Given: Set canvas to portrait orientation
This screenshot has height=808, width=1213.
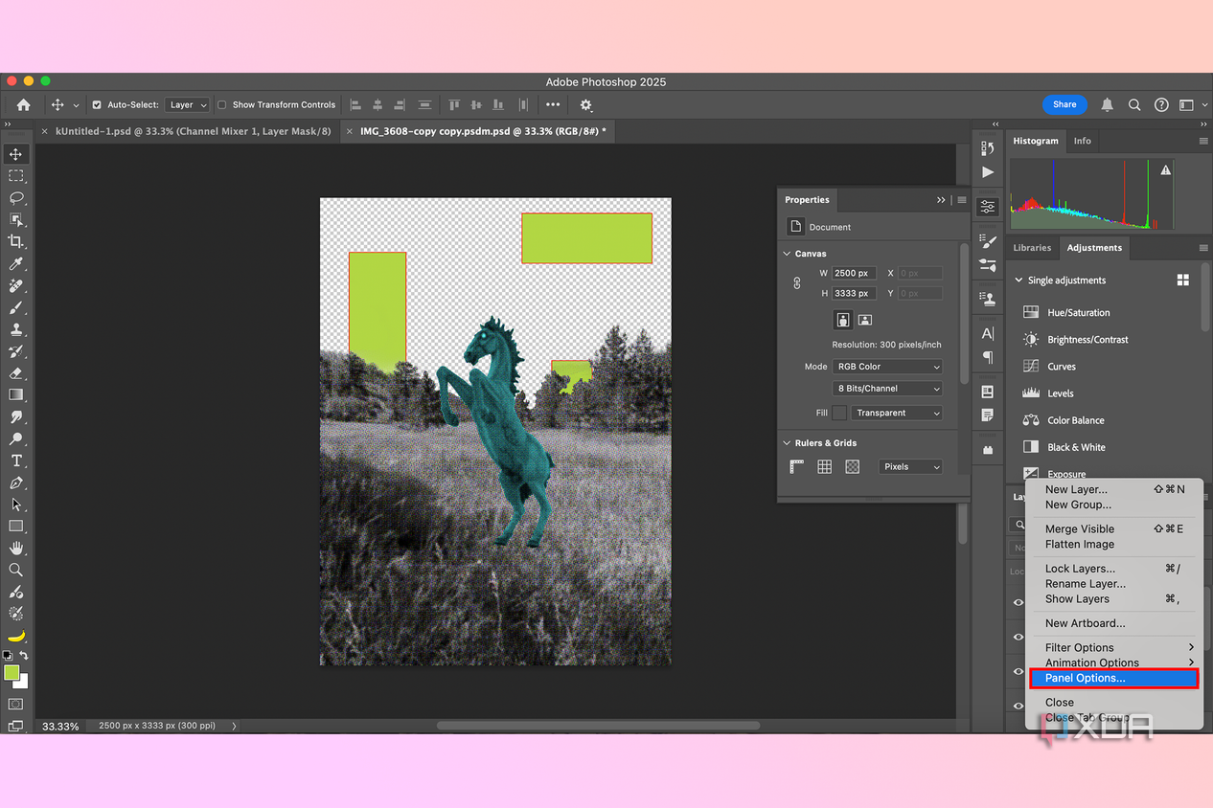Looking at the screenshot, I should (843, 320).
